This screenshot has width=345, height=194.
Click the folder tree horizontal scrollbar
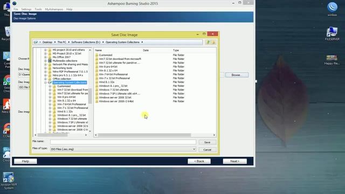click(x=52, y=135)
